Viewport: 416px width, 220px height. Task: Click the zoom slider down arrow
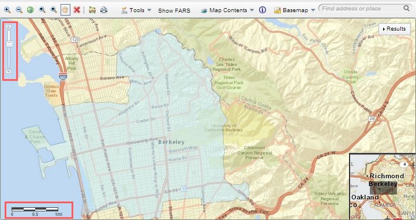click(x=9, y=72)
